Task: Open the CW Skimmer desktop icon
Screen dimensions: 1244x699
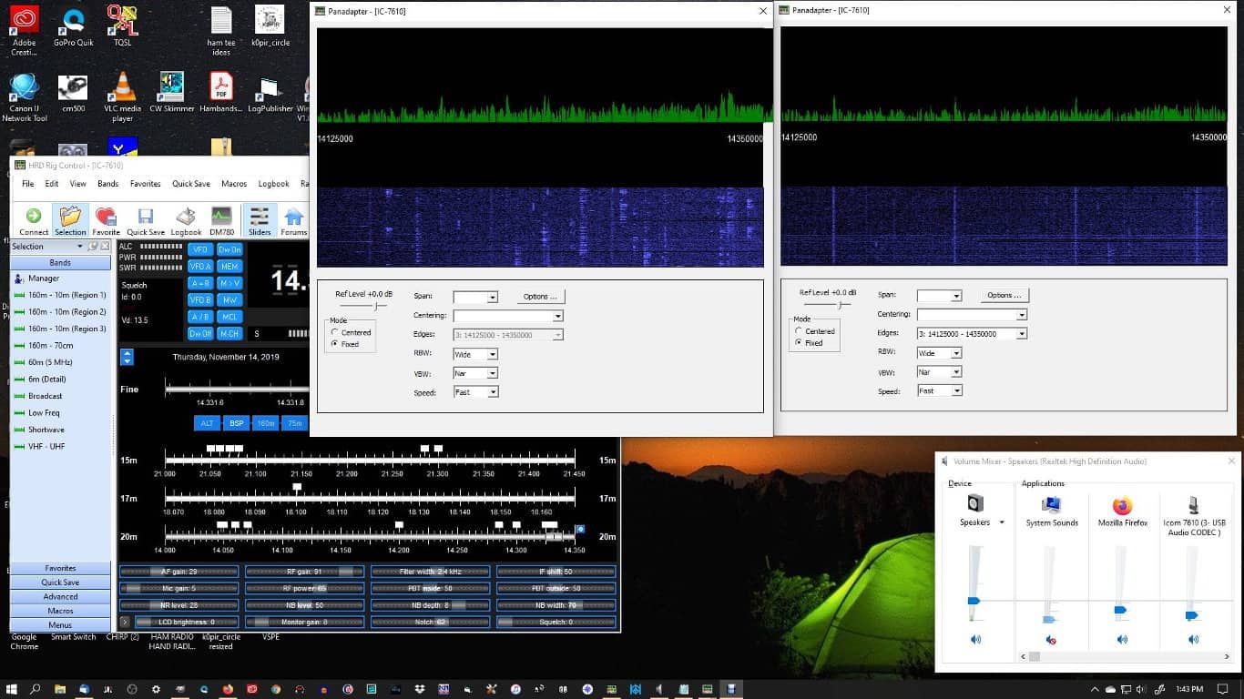Action: coord(171,93)
